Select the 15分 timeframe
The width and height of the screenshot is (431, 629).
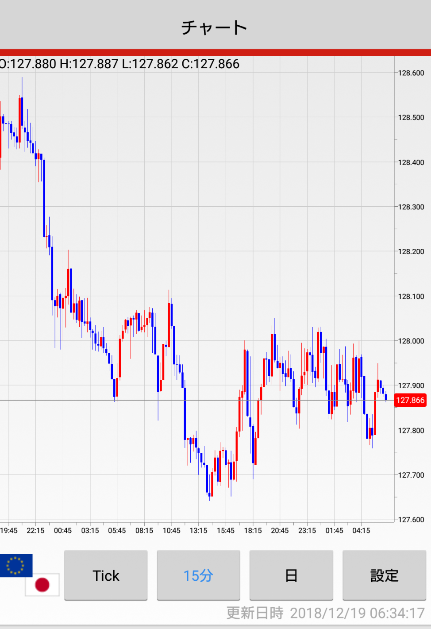point(198,575)
